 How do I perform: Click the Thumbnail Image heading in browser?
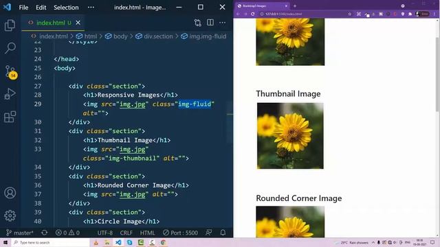(288, 94)
